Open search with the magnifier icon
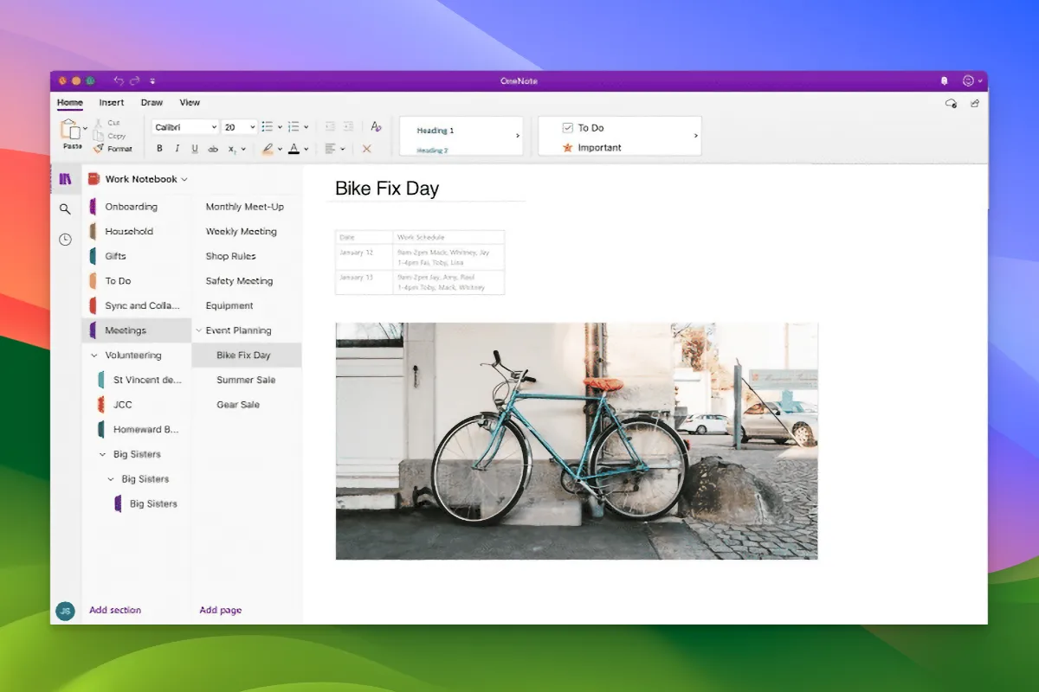The width and height of the screenshot is (1039, 692). [x=65, y=209]
